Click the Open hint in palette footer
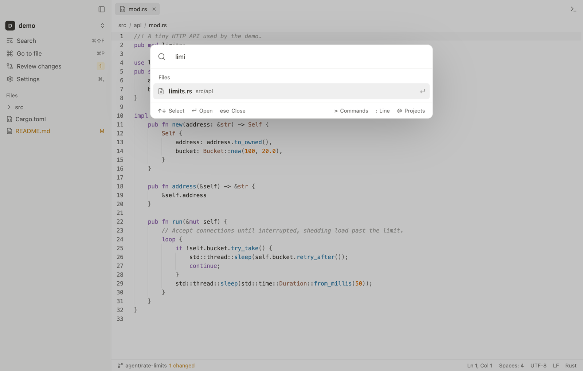 pos(202,111)
